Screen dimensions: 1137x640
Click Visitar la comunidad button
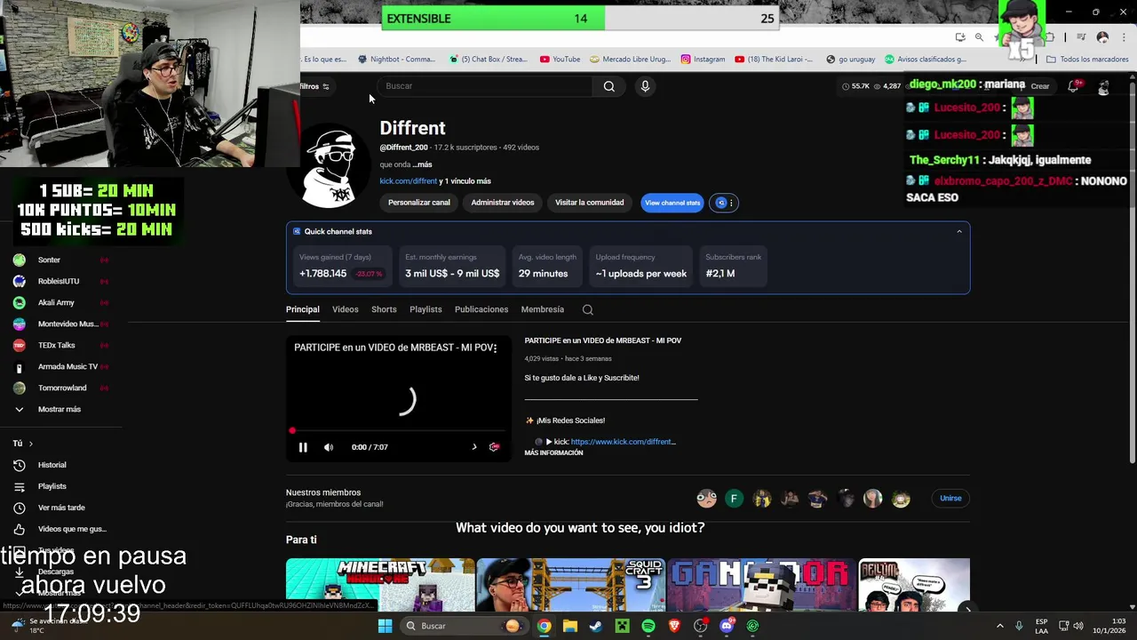click(590, 203)
